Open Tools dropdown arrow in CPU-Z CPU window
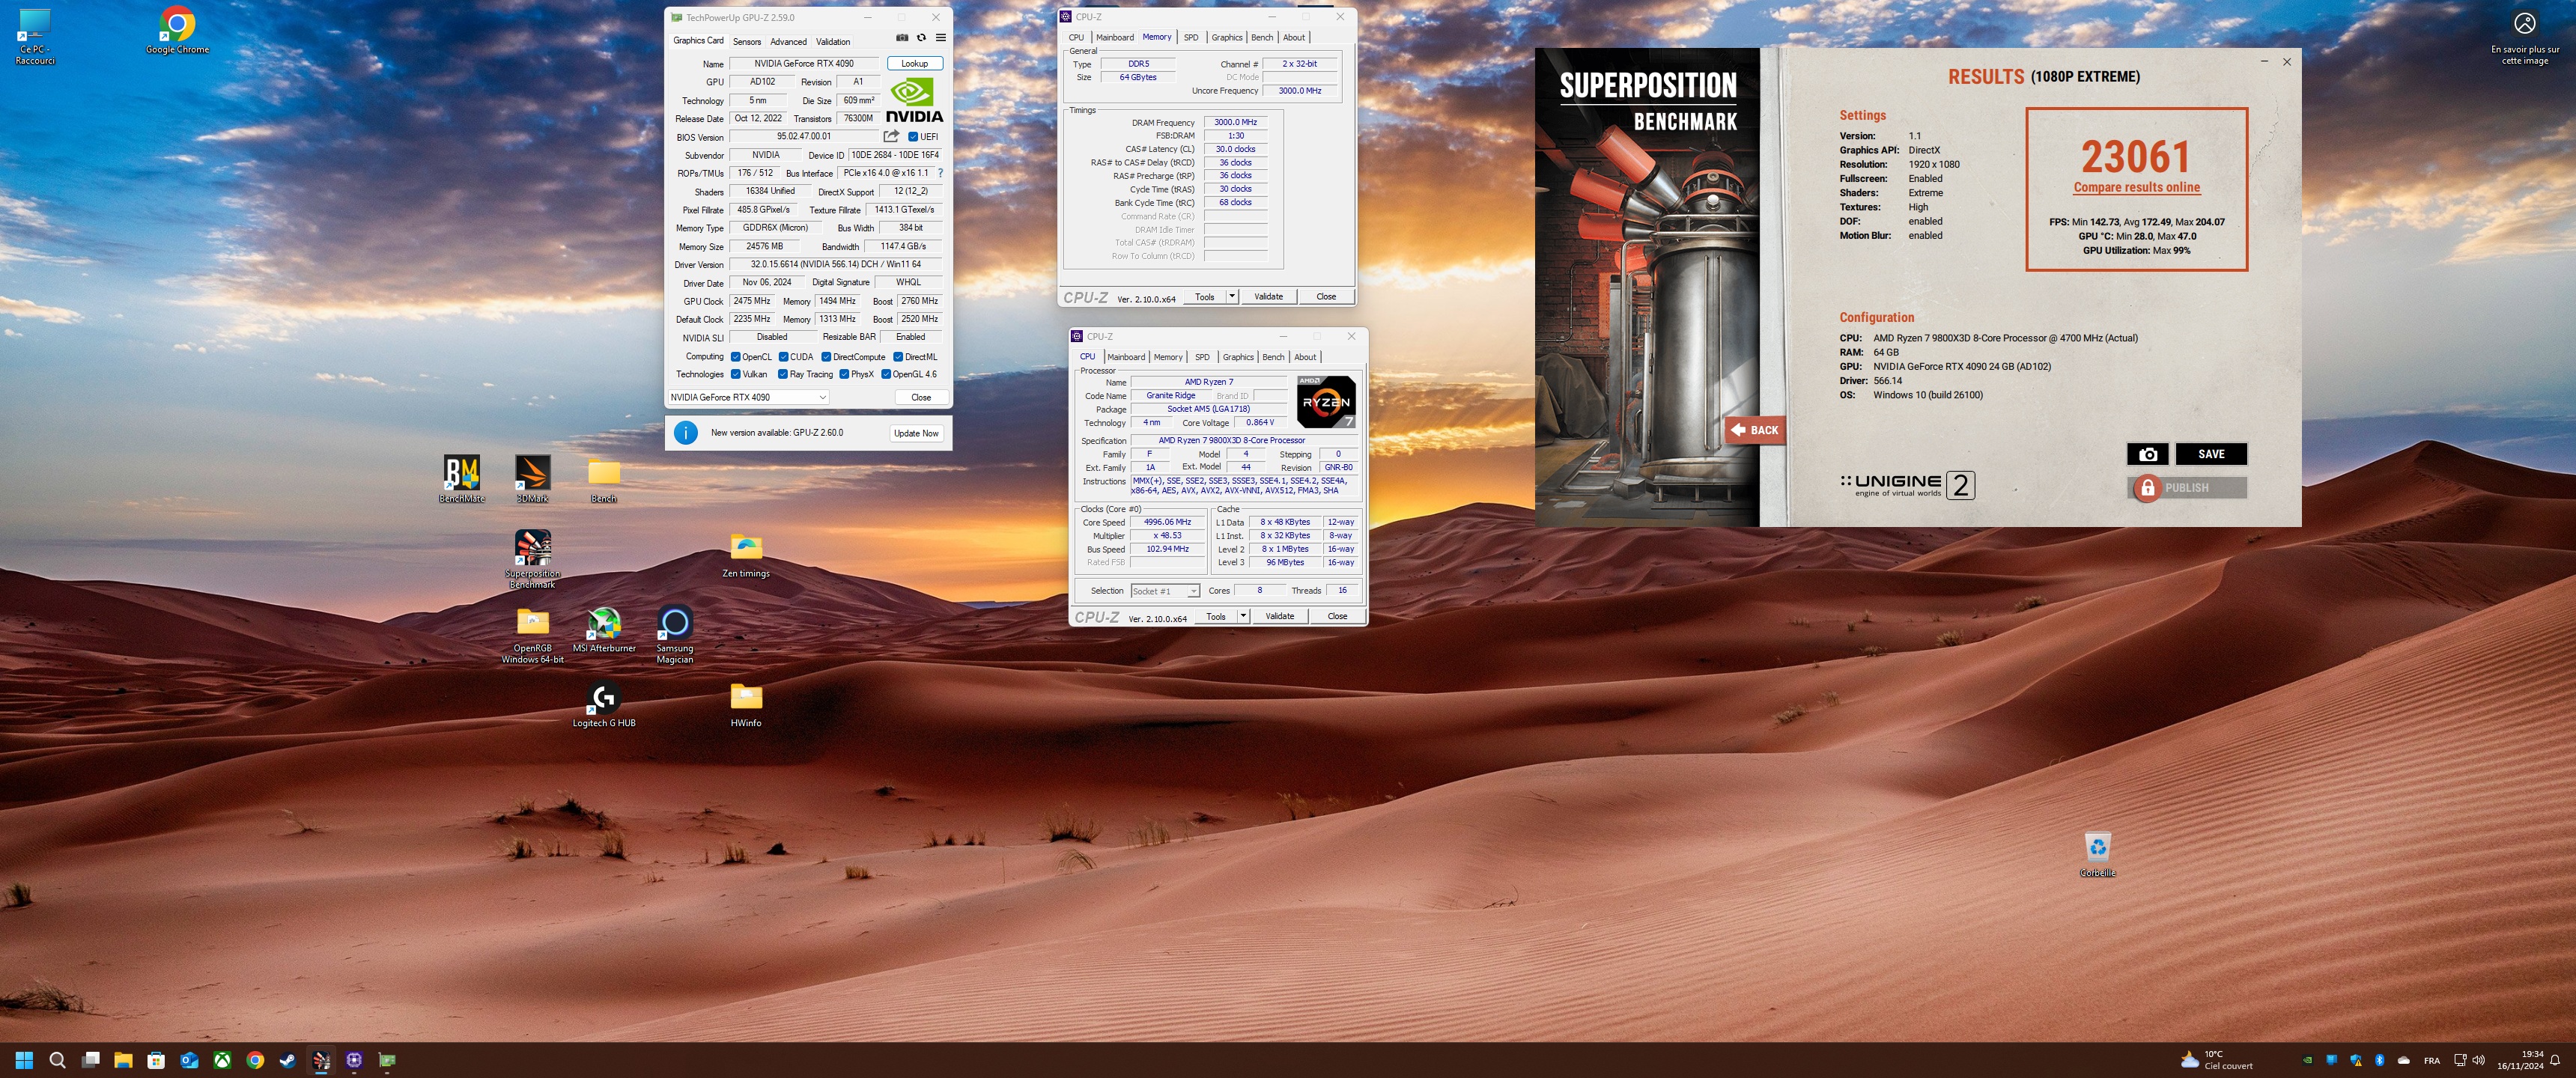Screen dimensions: 2576x1078 1243,616
